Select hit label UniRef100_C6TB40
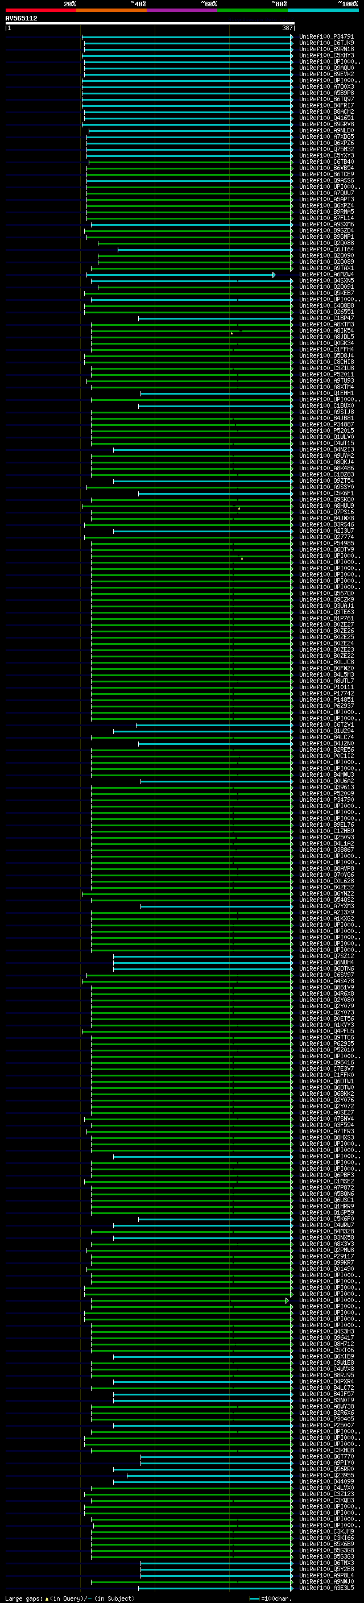 tap(326, 162)
